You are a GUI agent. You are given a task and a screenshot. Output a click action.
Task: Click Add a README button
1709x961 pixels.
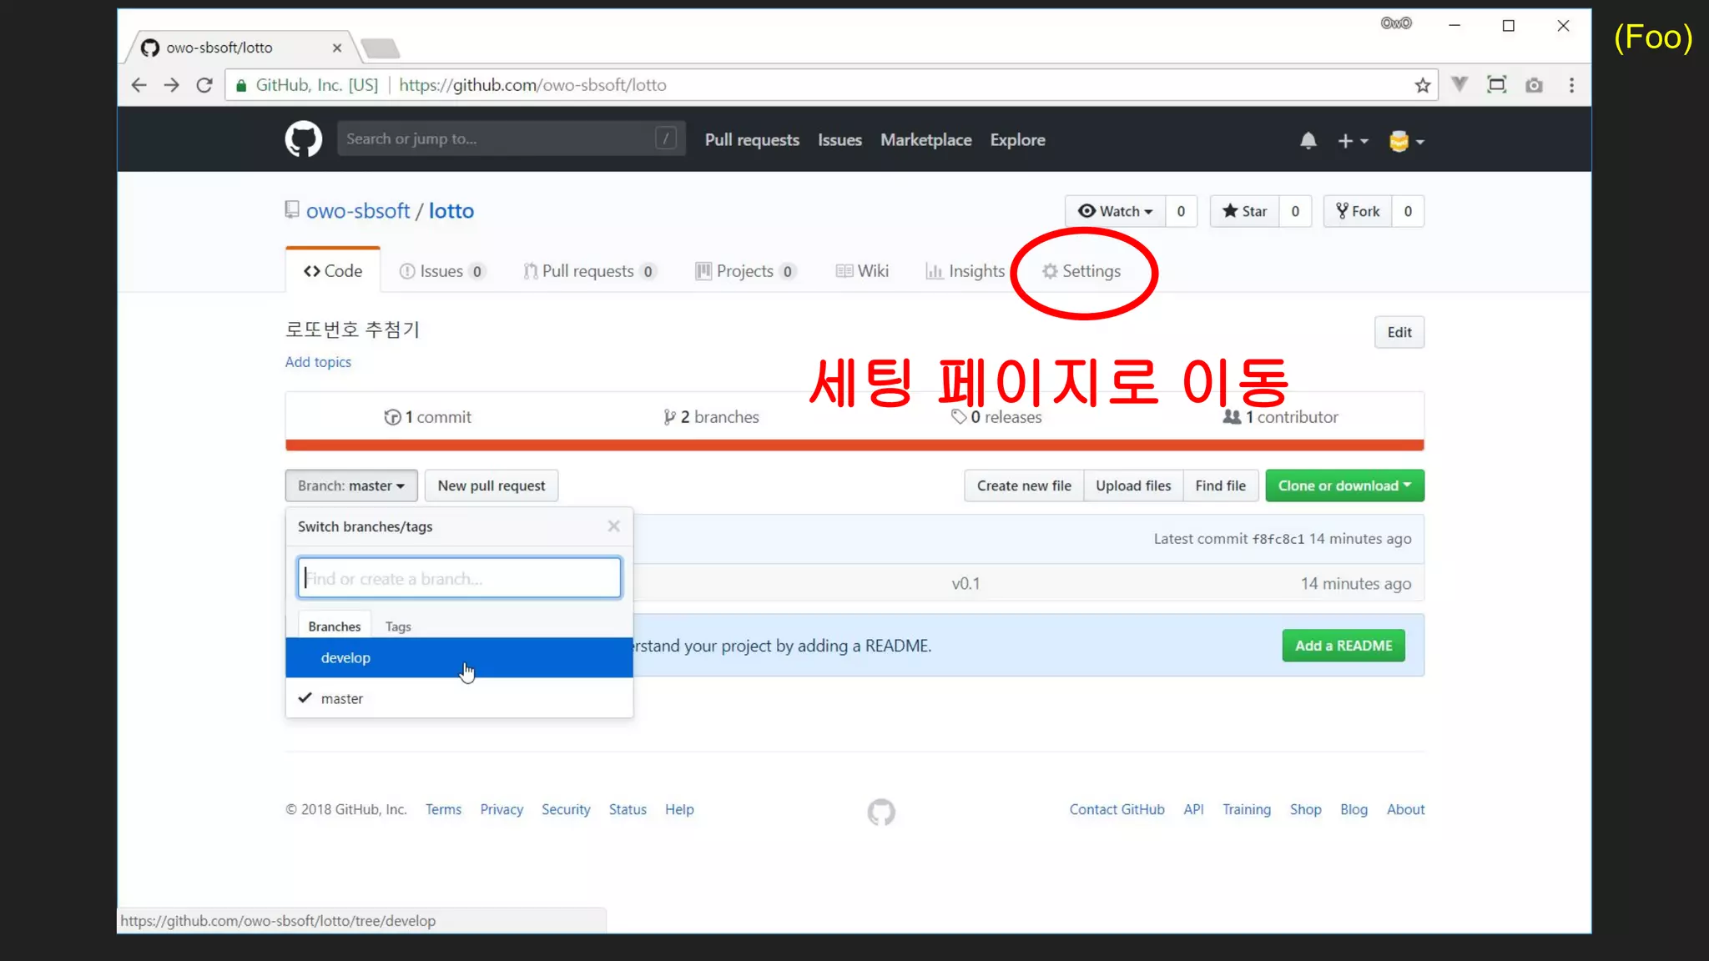pyautogui.click(x=1344, y=646)
